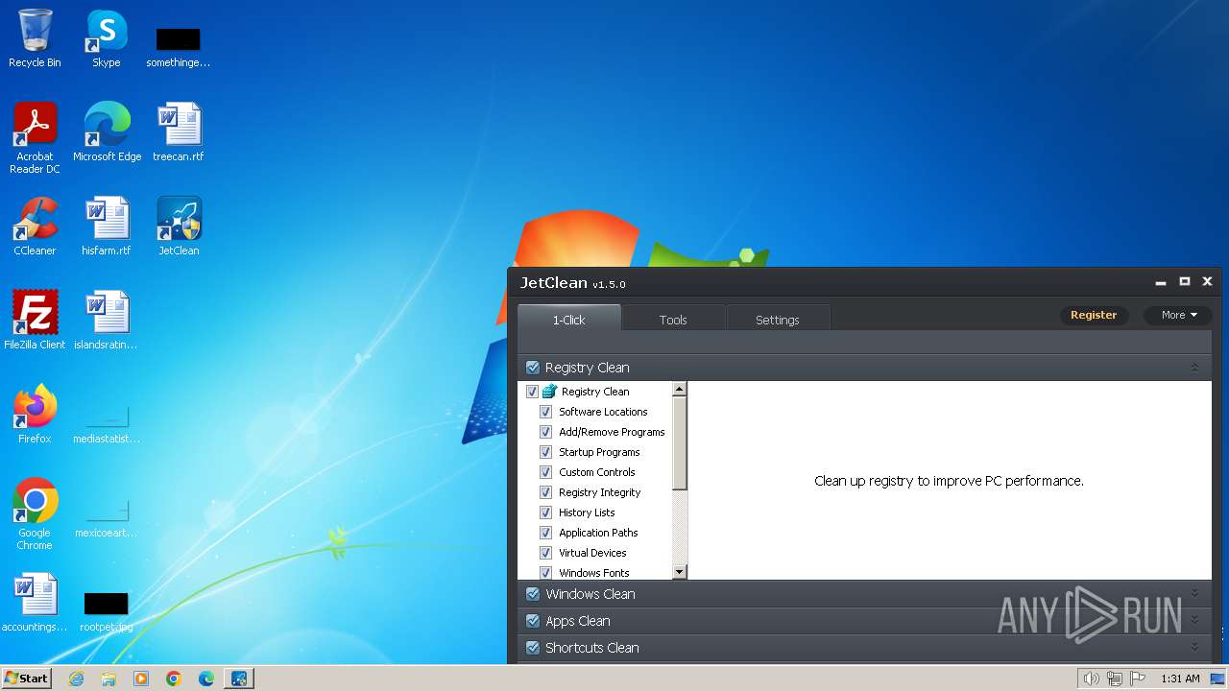The image size is (1229, 691).
Task: Open Internet Explorer from the taskbar
Action: tap(77, 679)
